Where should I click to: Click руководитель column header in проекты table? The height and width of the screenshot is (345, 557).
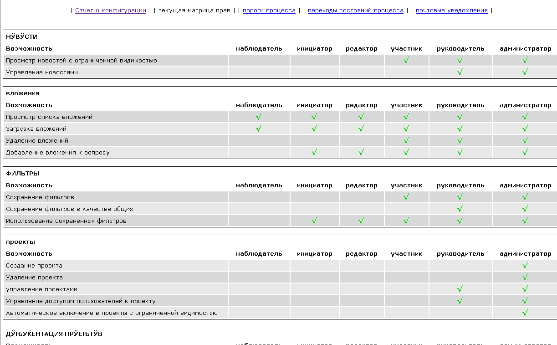point(460,253)
